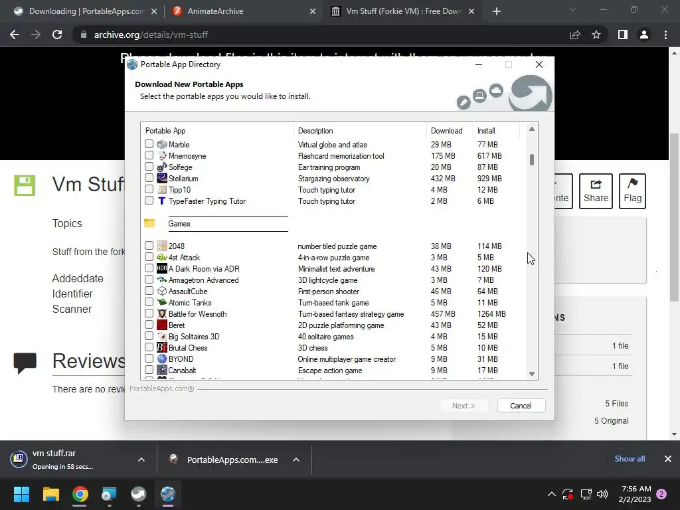Expand options for vm stuff.rar download

141,460
